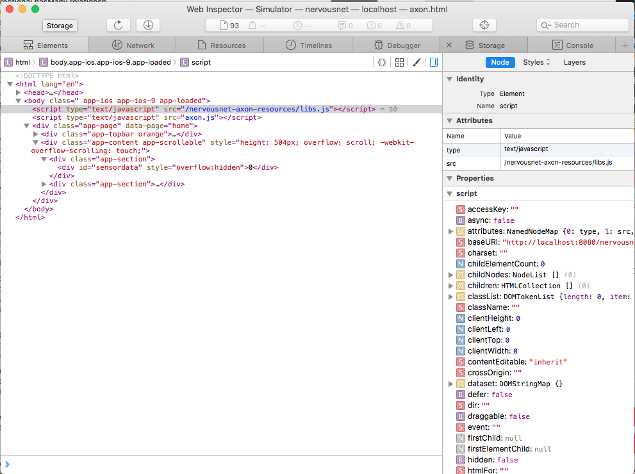The image size is (635, 474).
Task: Click the baseURI property row
Action: [545, 242]
